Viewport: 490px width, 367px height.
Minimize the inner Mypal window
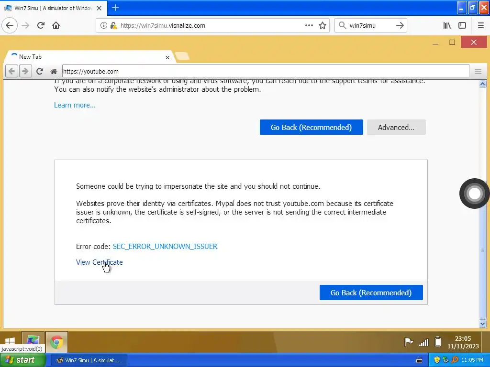click(x=435, y=43)
